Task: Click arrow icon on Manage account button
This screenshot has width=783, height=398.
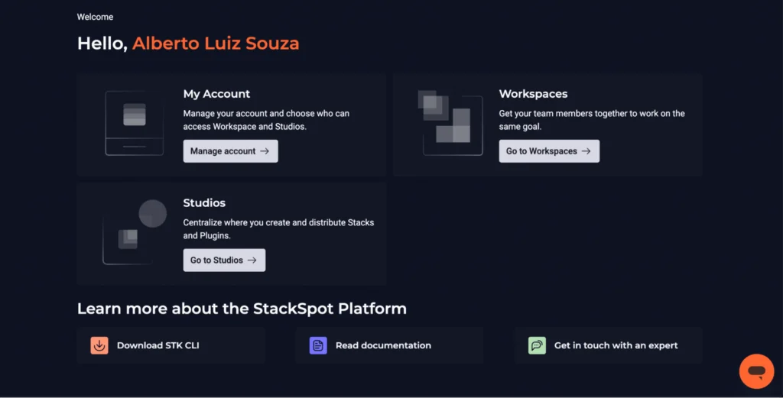Action: pos(265,151)
